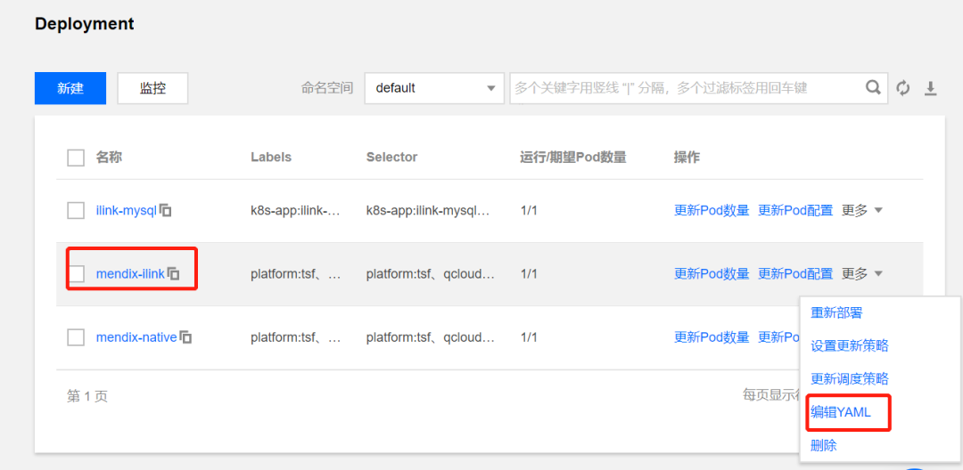Select 设置更新策略 menu entry
This screenshot has height=470, width=963.
(849, 346)
